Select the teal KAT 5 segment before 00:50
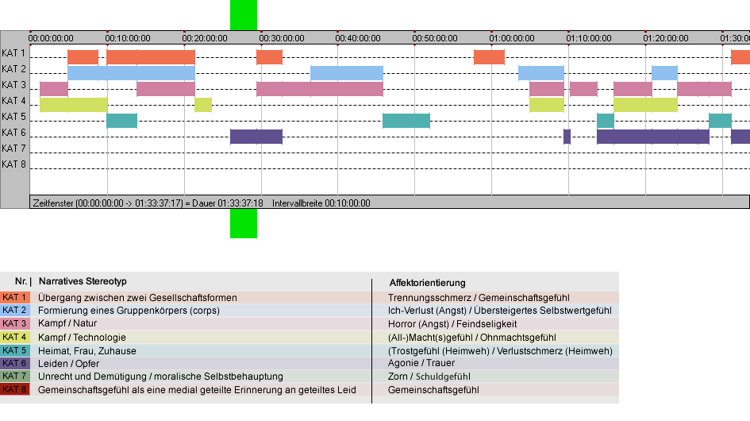The image size is (750, 421). (x=406, y=120)
